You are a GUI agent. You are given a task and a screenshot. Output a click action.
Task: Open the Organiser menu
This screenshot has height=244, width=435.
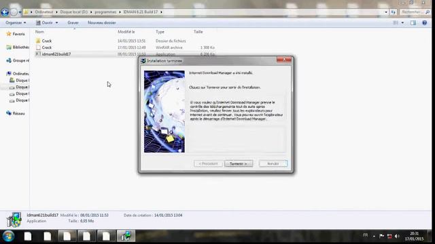tap(16, 22)
